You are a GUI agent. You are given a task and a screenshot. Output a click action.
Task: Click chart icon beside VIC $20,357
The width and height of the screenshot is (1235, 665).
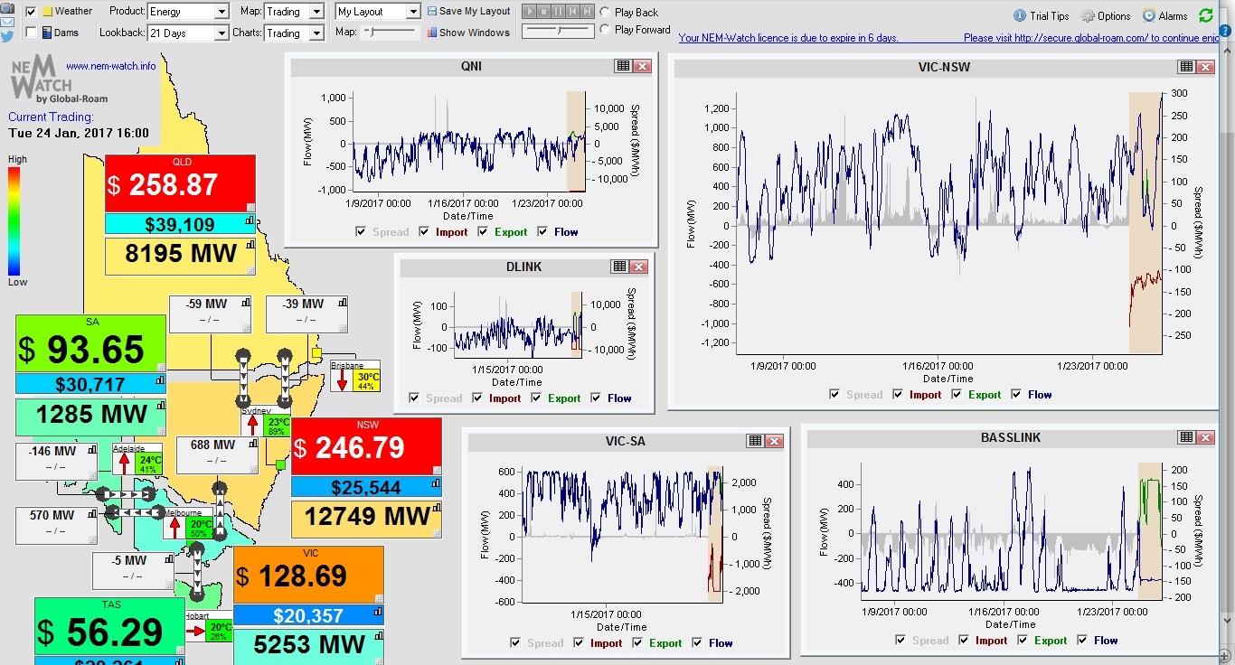(x=378, y=611)
